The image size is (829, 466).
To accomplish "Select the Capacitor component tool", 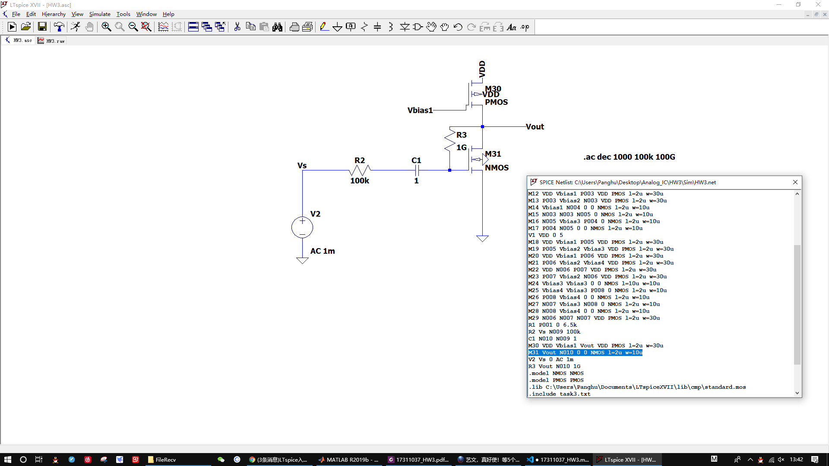I will pos(377,27).
